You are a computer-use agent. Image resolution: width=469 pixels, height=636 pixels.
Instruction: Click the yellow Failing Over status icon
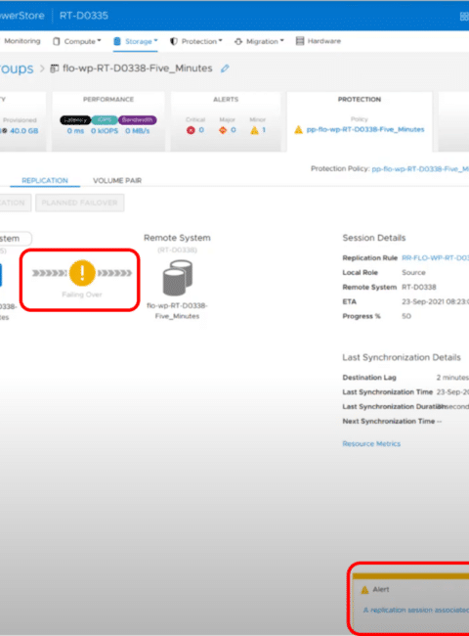coord(82,273)
